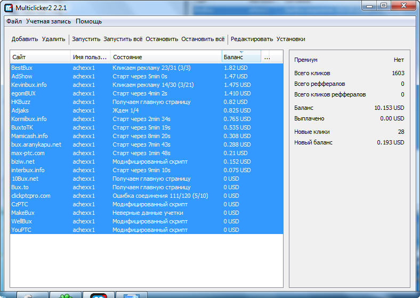Select the Mamicash.info row
This screenshot has height=298, width=420.
tap(147, 136)
